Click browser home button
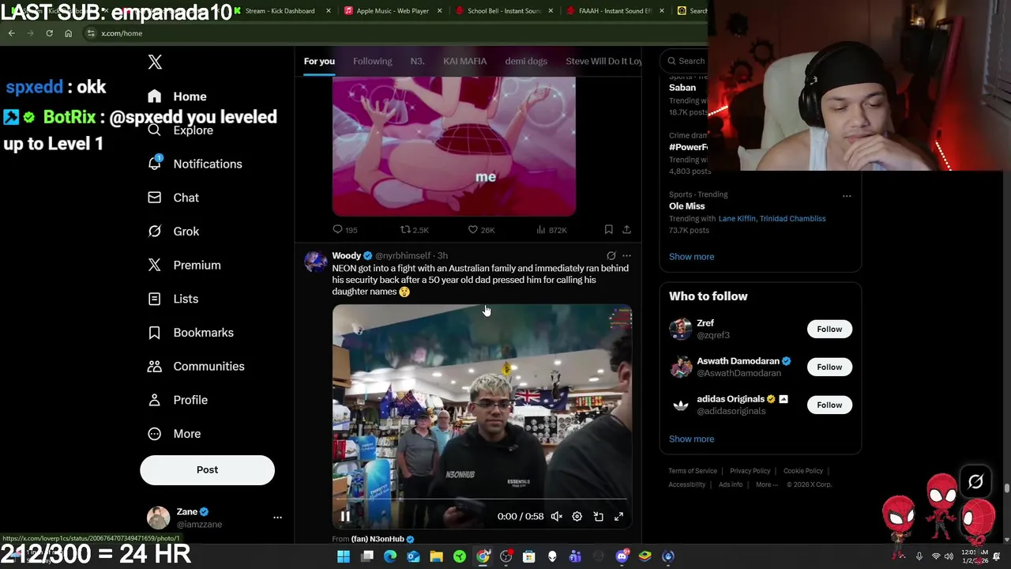This screenshot has height=569, width=1011. click(x=68, y=33)
